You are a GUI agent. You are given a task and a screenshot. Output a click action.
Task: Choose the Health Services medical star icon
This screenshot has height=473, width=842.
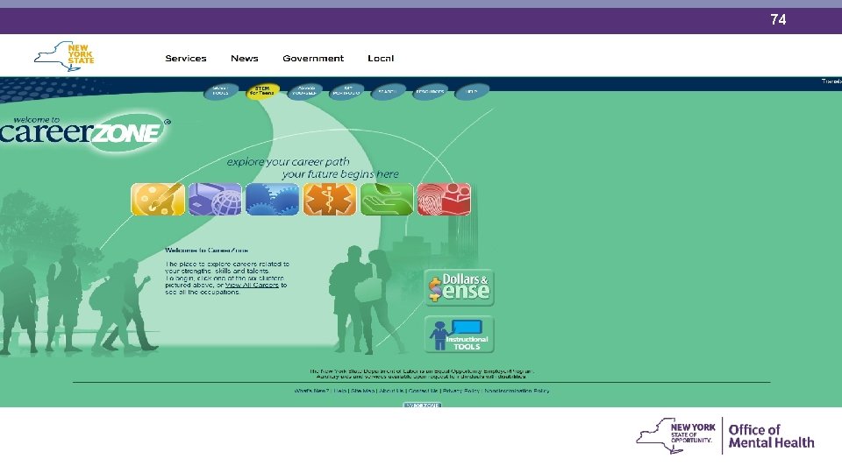pos(330,199)
